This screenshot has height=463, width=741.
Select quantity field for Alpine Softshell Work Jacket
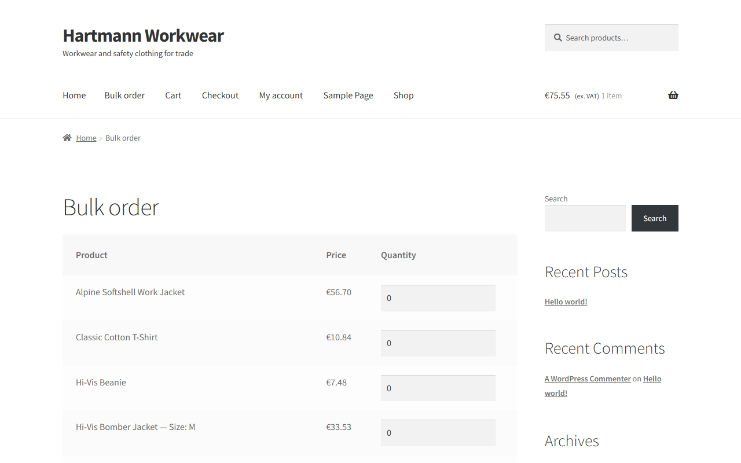(x=438, y=298)
